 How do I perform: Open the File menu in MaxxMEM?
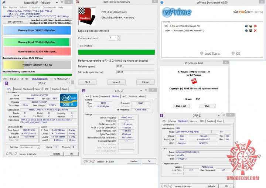pos(5,7)
